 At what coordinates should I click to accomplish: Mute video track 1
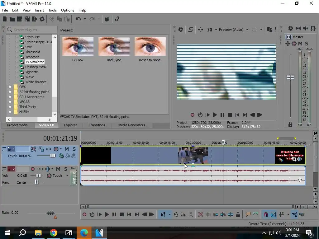click(67, 149)
